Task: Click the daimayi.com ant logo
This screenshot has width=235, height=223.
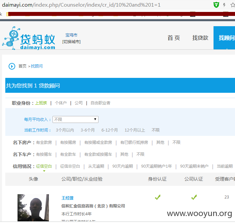Action: [29, 38]
